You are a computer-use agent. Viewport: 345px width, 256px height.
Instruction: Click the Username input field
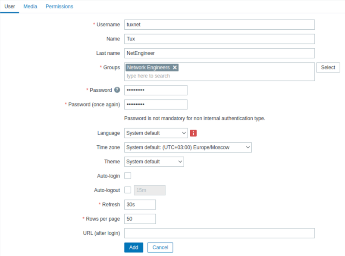(x=220, y=25)
